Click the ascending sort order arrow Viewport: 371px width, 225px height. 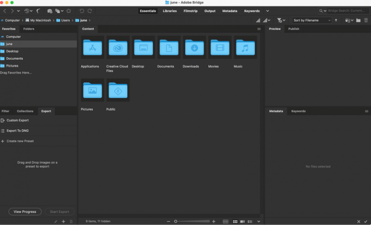tap(336, 20)
